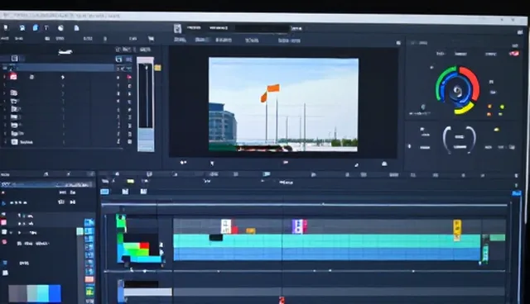Screen dimensions: 530x304
Task: Select the red folder icon in the bin list
Action: pos(13,77)
